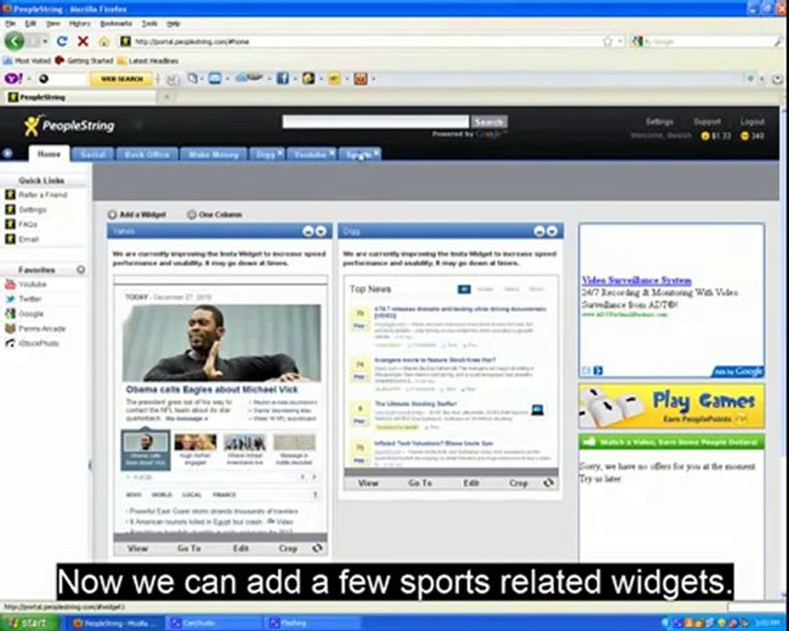
Task: Open the Firefox home page icon
Action: click(x=103, y=41)
